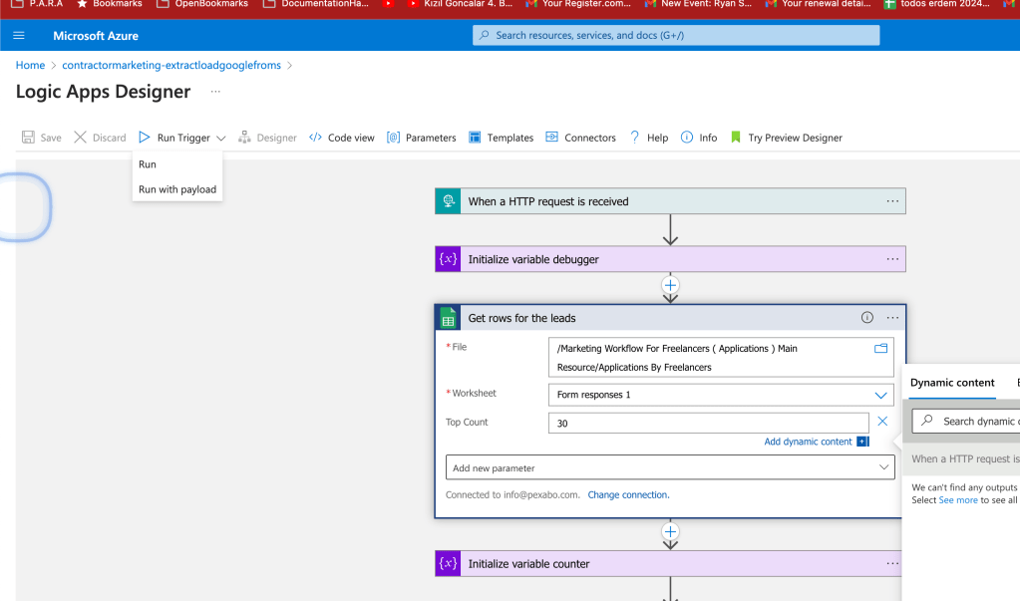Click Try Preview Designer

click(x=786, y=138)
